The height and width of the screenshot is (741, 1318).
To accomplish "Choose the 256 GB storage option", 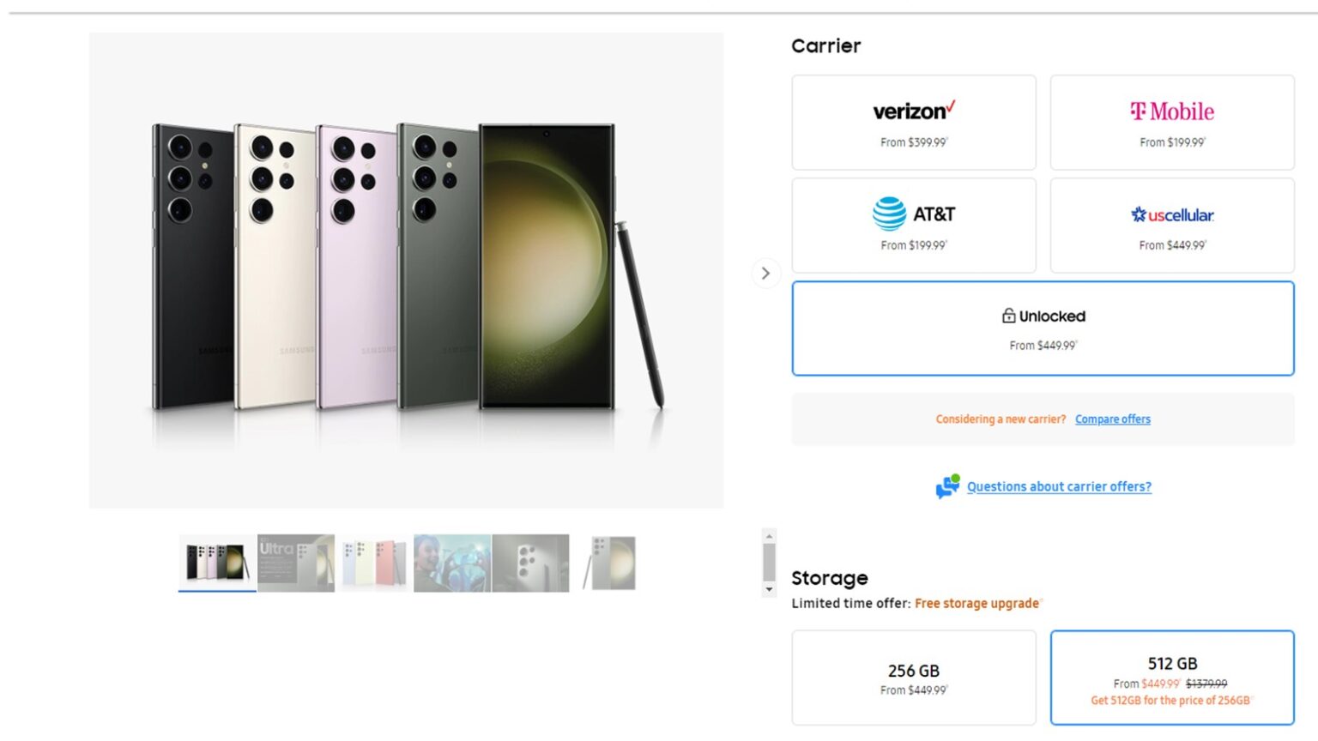I will tap(913, 678).
